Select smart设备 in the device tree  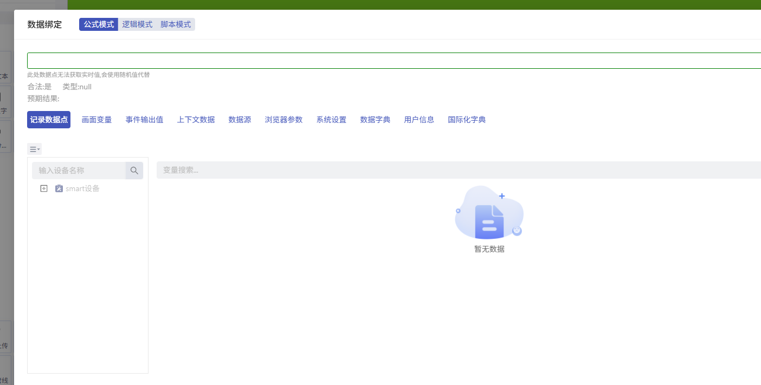pyautogui.click(x=82, y=188)
